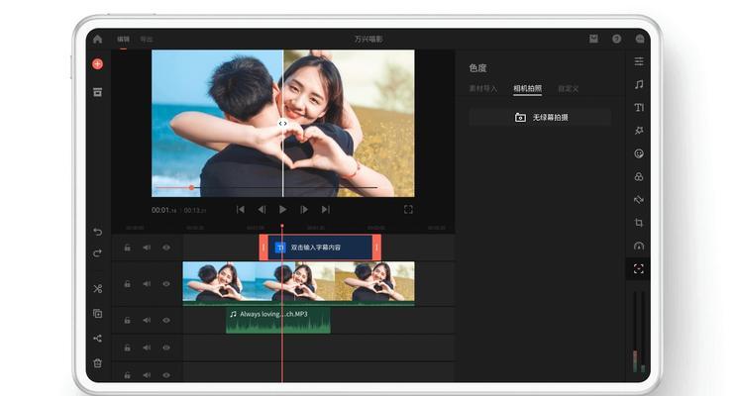Select the crop tool icon

click(639, 223)
